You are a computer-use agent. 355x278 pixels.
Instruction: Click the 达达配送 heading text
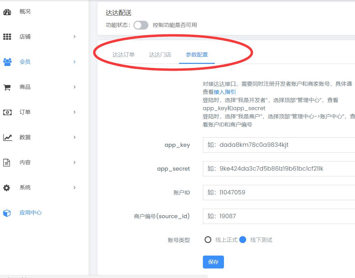tap(118, 13)
